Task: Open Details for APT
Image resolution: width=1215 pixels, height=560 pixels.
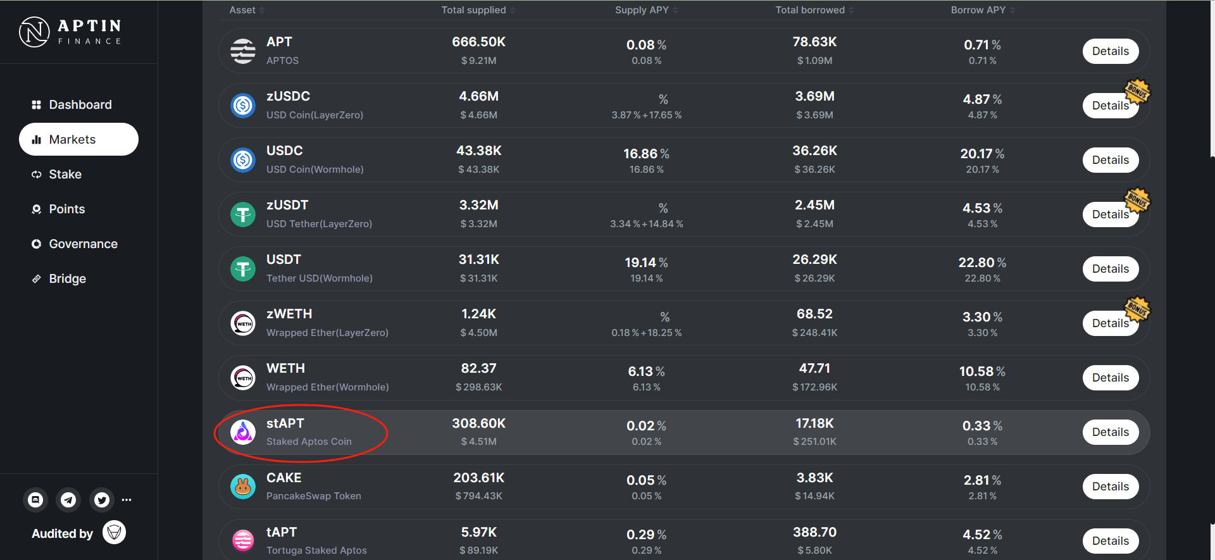Action: pyautogui.click(x=1111, y=51)
